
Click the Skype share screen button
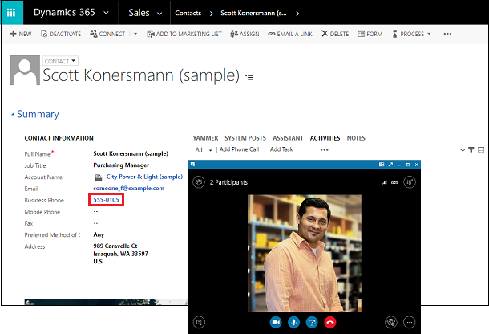pos(312,322)
